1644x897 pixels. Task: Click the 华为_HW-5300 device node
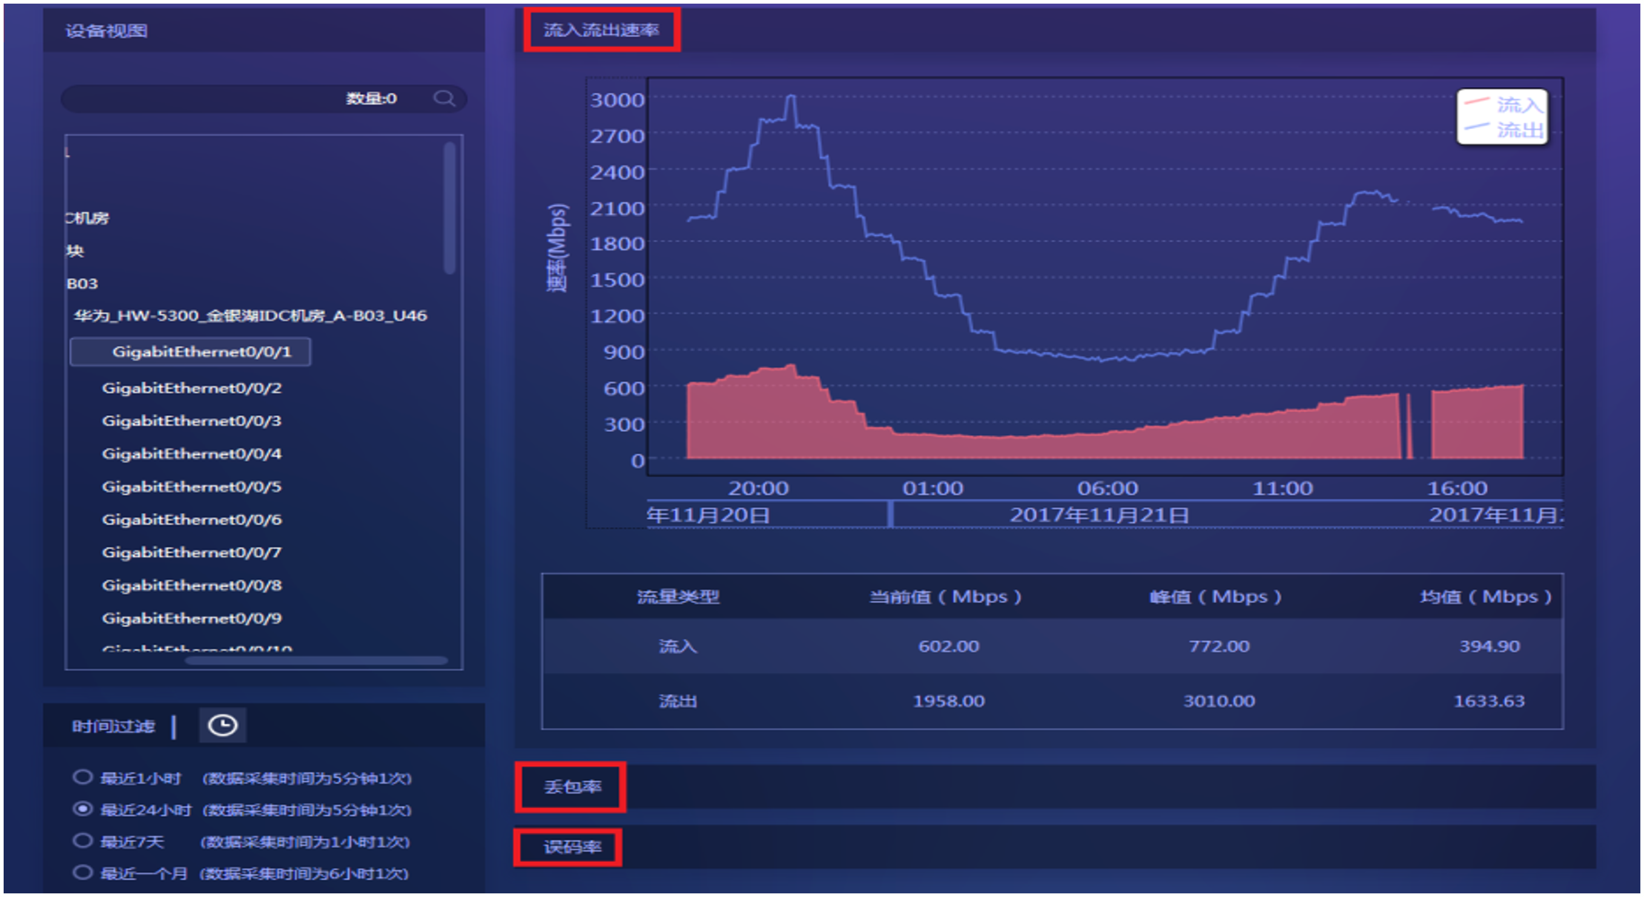point(250,316)
